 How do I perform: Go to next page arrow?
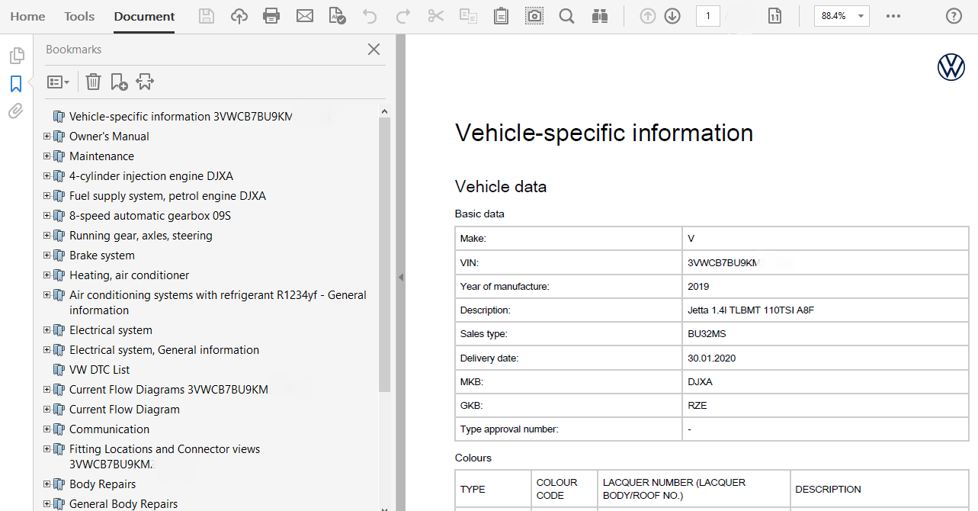coord(672,16)
